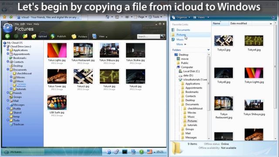Click the Explorer help icon

(273, 17)
